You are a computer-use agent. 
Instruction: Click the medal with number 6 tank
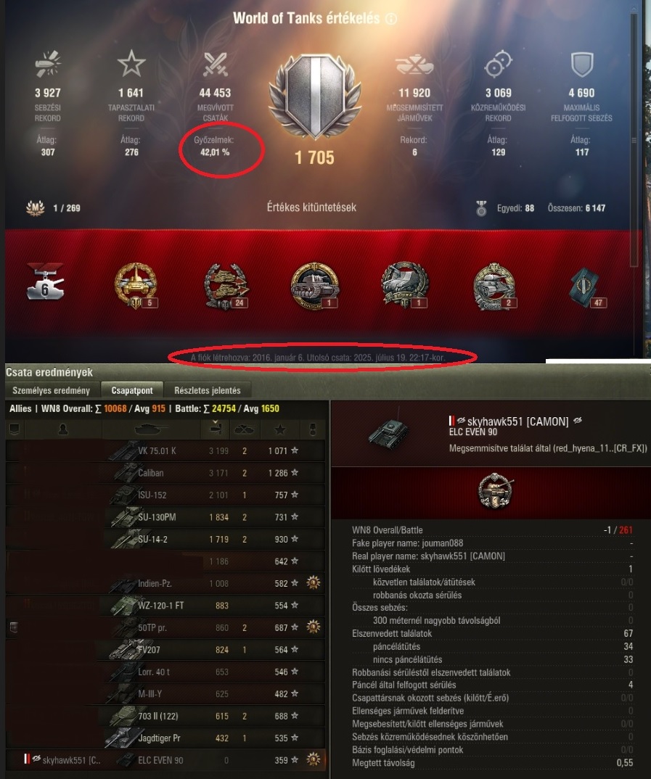tap(45, 281)
